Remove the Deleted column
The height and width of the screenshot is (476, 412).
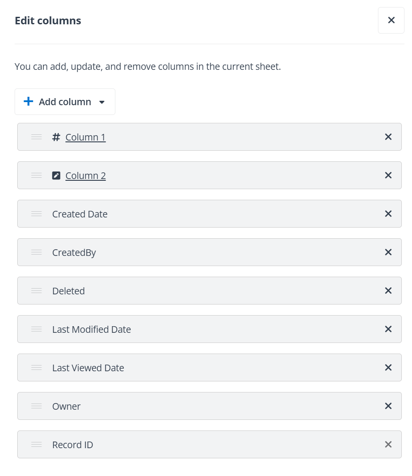point(388,290)
